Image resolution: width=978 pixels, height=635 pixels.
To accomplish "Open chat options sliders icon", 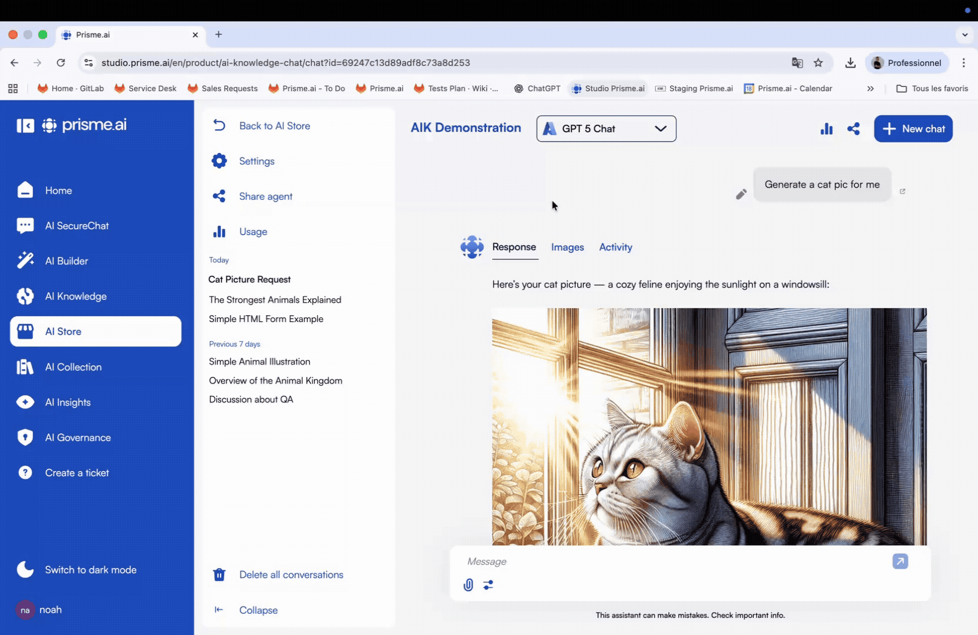I will click(x=488, y=585).
